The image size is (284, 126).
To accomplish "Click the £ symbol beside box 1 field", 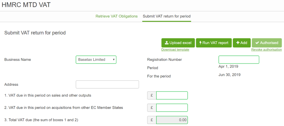I will coord(152,95).
